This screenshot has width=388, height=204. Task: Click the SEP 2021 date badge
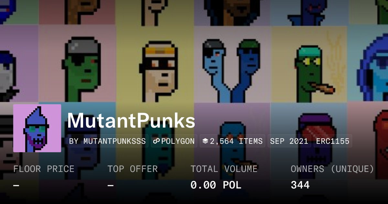[x=289, y=141]
